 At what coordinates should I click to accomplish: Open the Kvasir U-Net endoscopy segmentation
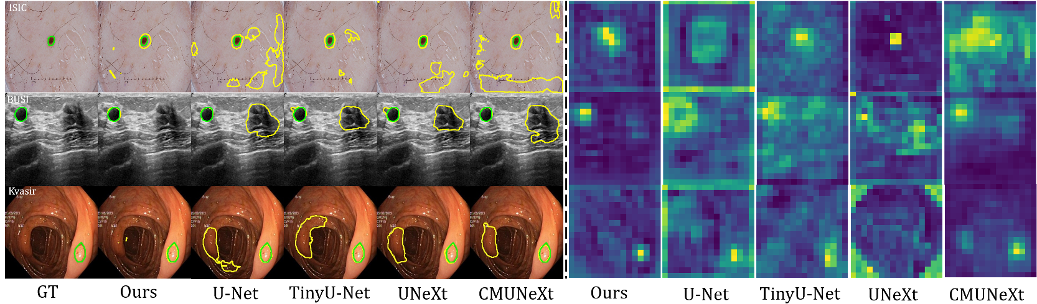point(238,232)
